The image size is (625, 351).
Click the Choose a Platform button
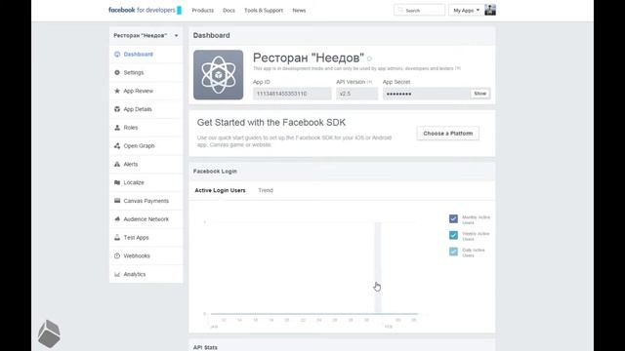point(448,134)
